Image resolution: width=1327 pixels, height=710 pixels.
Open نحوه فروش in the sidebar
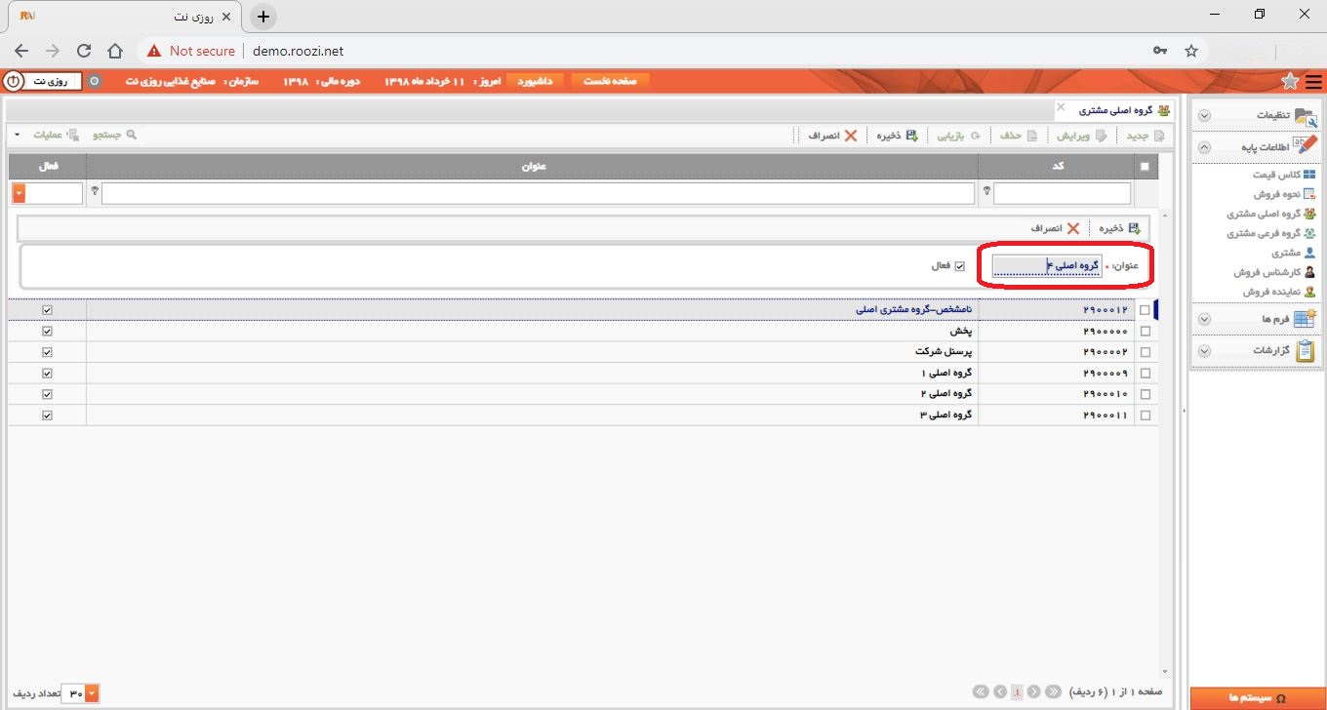point(1284,194)
